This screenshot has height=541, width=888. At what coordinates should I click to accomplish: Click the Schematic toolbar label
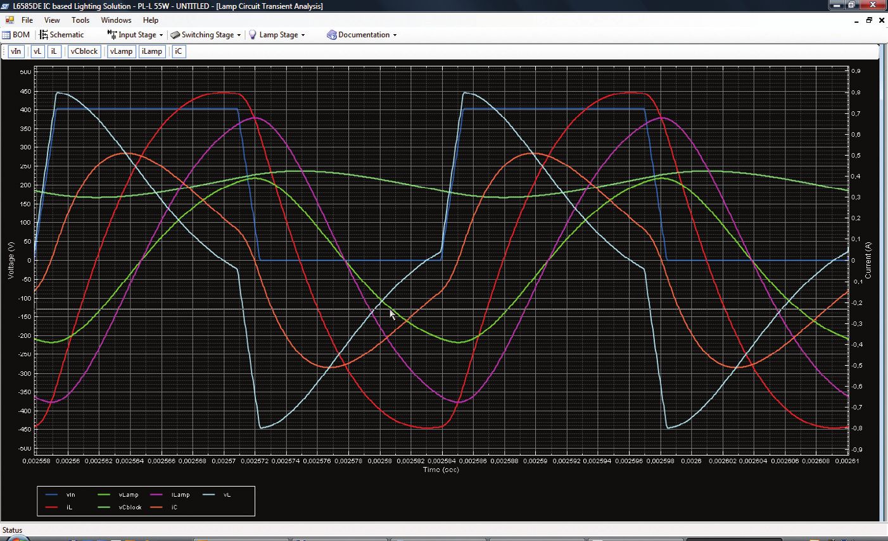(67, 35)
